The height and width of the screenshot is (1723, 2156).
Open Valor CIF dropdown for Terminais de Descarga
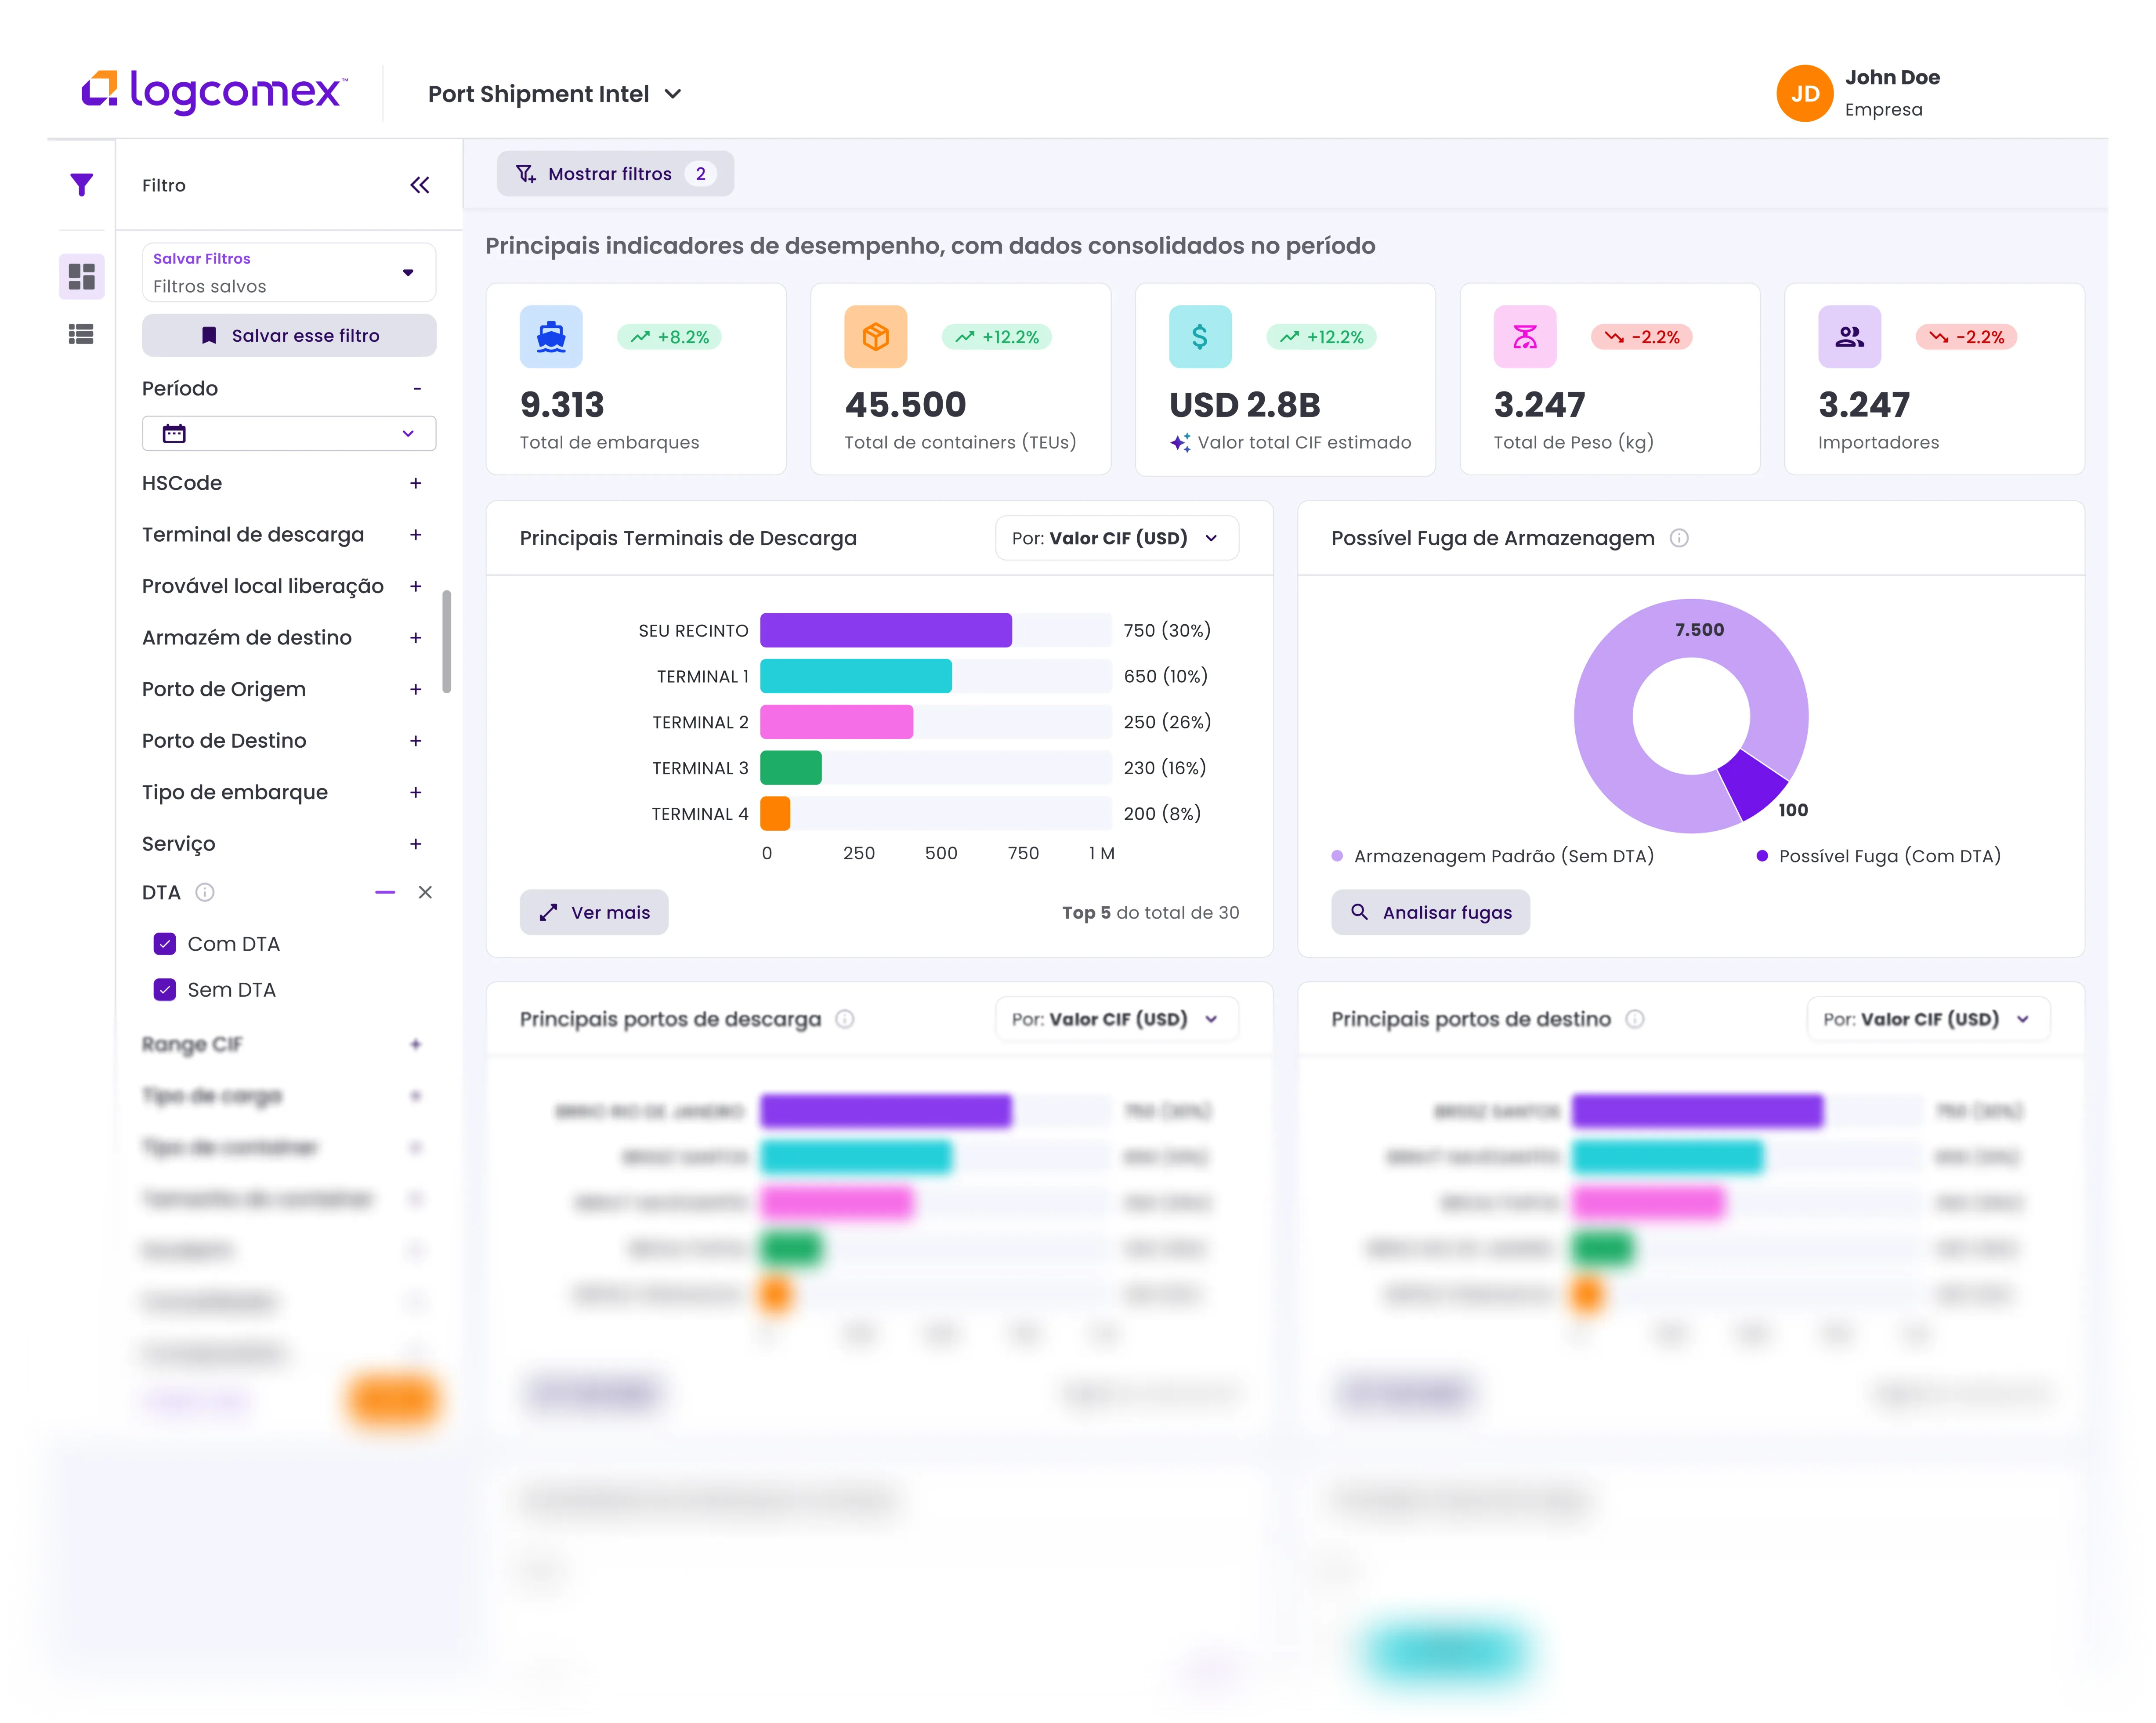[1116, 538]
